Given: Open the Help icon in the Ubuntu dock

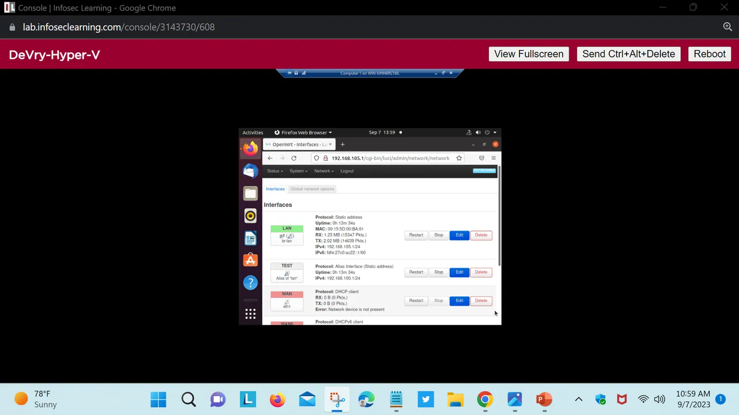Looking at the screenshot, I should coord(250,282).
